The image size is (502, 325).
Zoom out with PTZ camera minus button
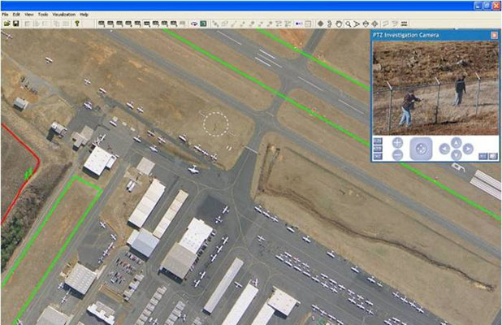pos(397,155)
